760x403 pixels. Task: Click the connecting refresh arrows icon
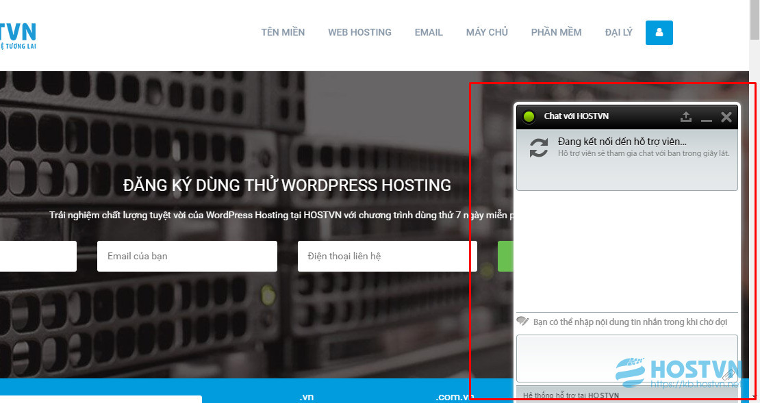tap(538, 148)
